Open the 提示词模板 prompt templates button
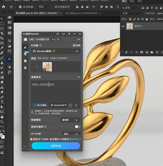The height and width of the screenshot is (166, 163). [x=40, y=105]
